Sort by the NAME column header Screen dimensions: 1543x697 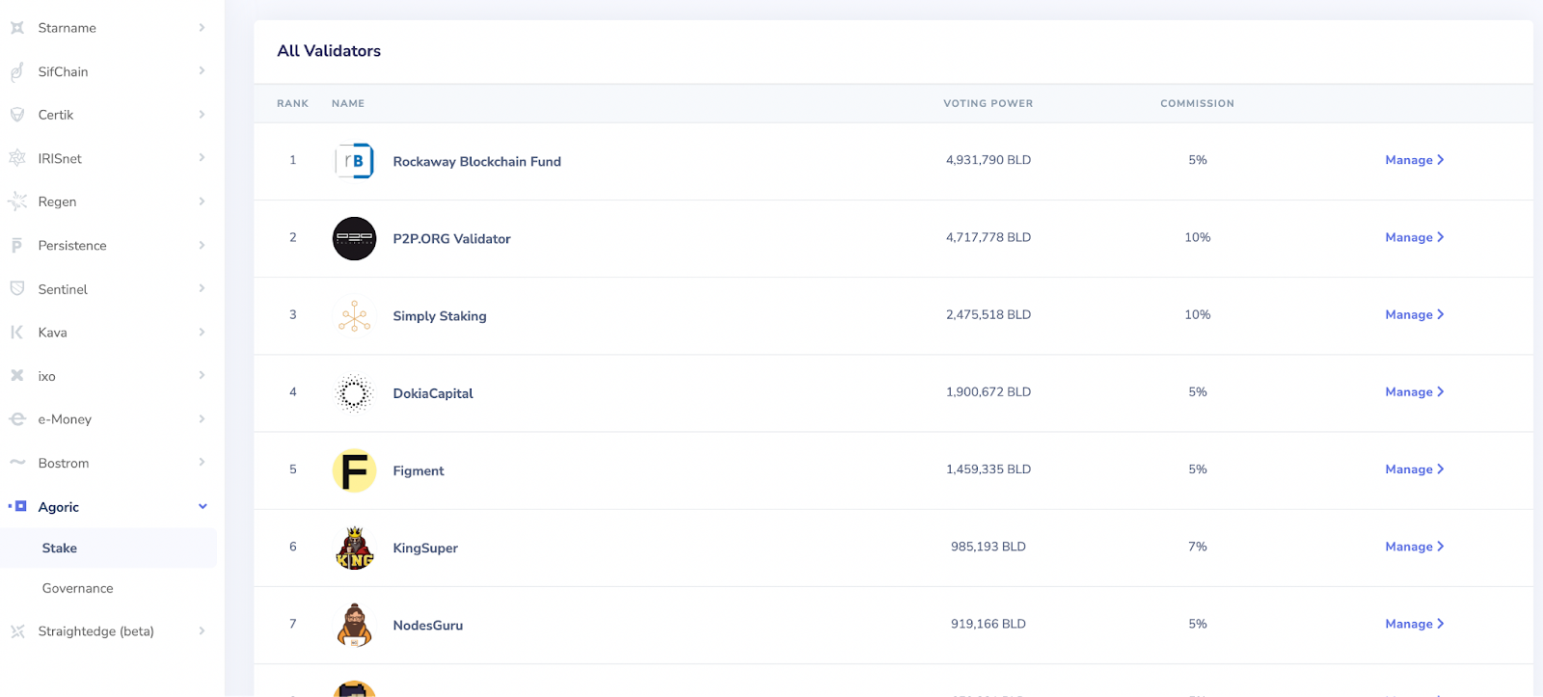[348, 103]
